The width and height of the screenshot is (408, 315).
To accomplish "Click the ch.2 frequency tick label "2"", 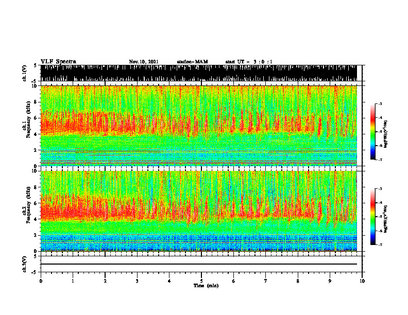I will point(36,235).
